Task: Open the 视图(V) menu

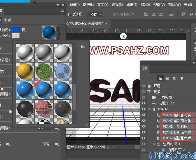Action: [159, 5]
